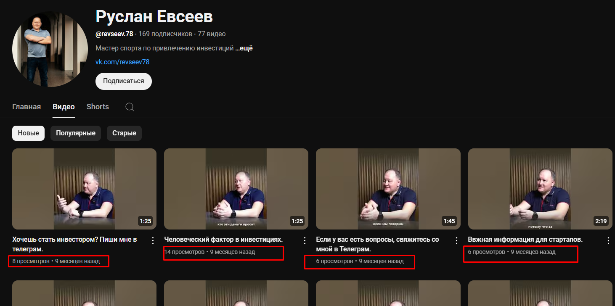Open the title "Ввжная информация для стартапов."
This screenshot has height=306, width=615.
coord(525,240)
